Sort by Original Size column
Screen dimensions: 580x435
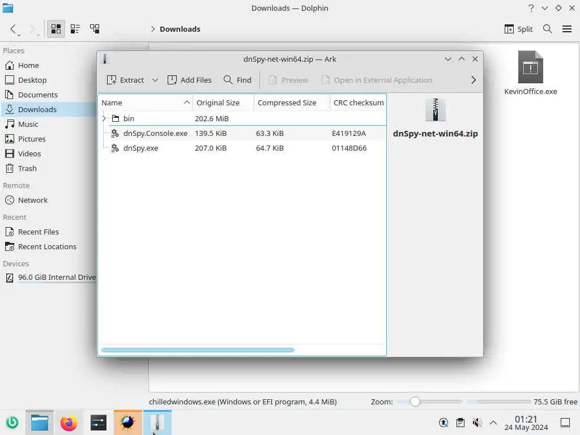[223, 103]
